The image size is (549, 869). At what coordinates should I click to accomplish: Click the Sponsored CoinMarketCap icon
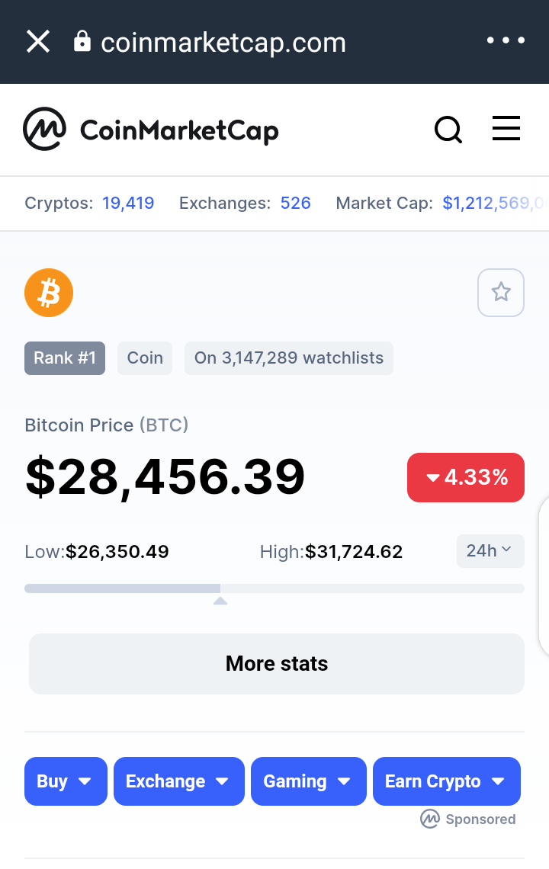pyautogui.click(x=430, y=819)
